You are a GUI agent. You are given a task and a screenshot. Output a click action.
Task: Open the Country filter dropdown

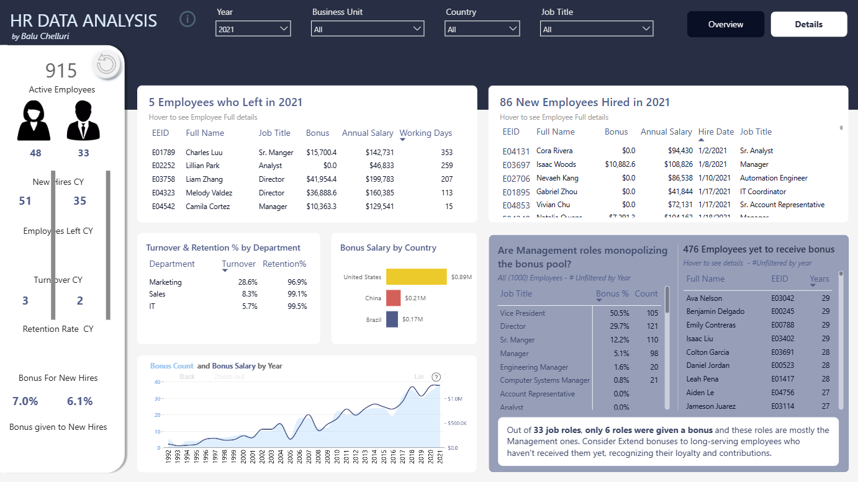click(x=482, y=29)
